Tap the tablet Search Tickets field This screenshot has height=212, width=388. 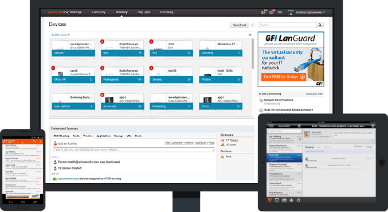tap(284, 131)
